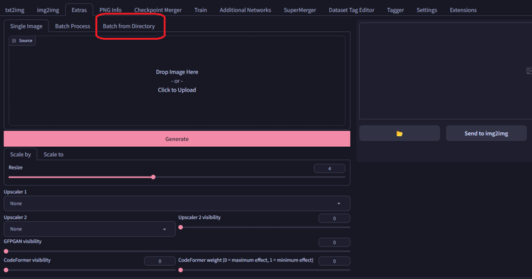The width and height of the screenshot is (532, 279).
Task: Focus GFPGAN visibility number field
Action: (334, 242)
